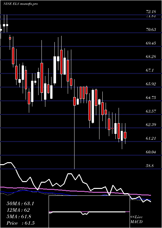Select the 65.92 price axis label
This screenshot has width=162, height=228.
pyautogui.click(x=151, y=84)
